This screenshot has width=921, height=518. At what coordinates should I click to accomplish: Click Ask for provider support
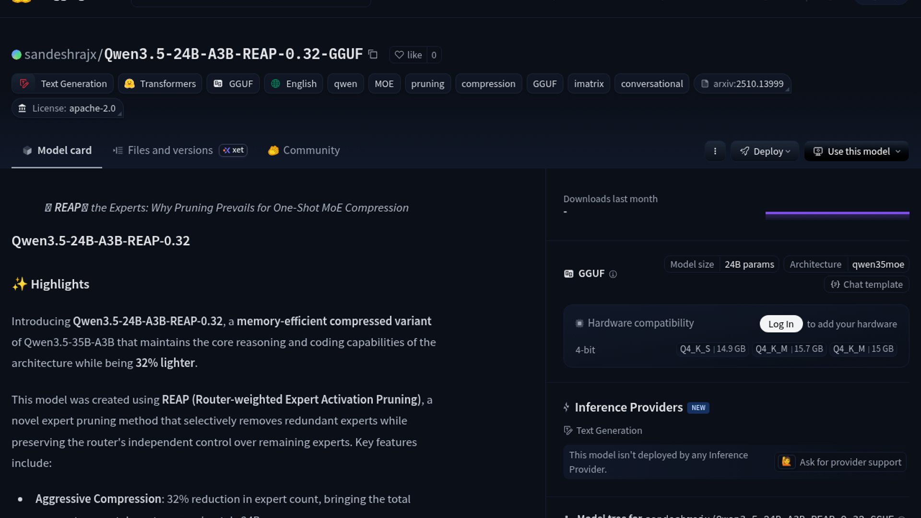point(840,462)
